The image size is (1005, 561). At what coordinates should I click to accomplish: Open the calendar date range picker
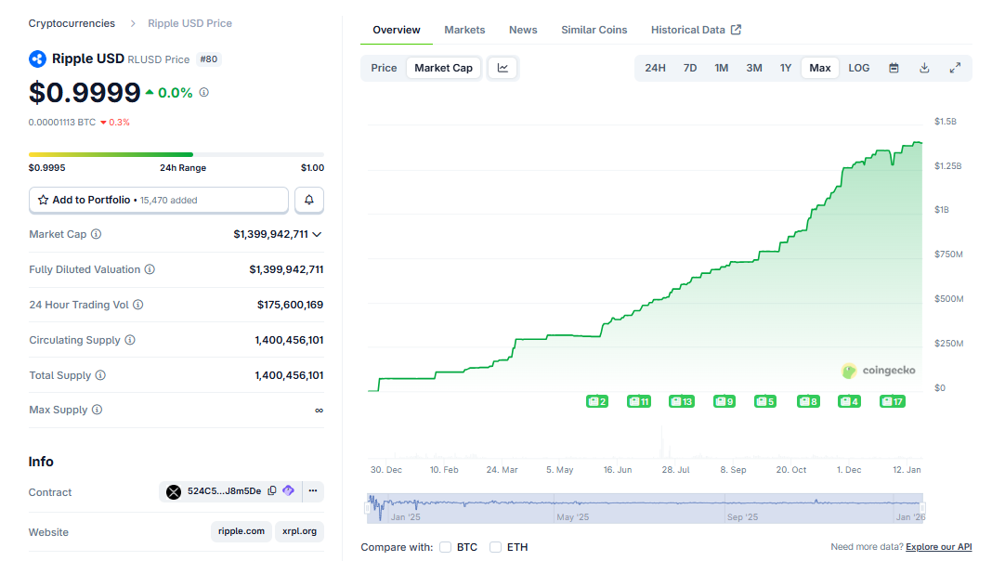894,68
